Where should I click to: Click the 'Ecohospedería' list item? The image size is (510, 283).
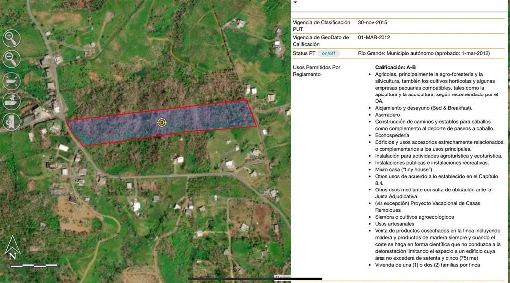(x=392, y=135)
